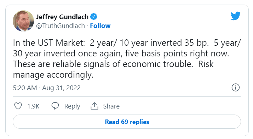Select the Share text label

click(111, 106)
